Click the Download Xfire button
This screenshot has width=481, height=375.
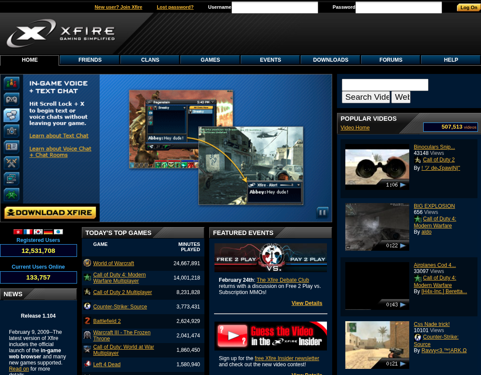(x=50, y=213)
